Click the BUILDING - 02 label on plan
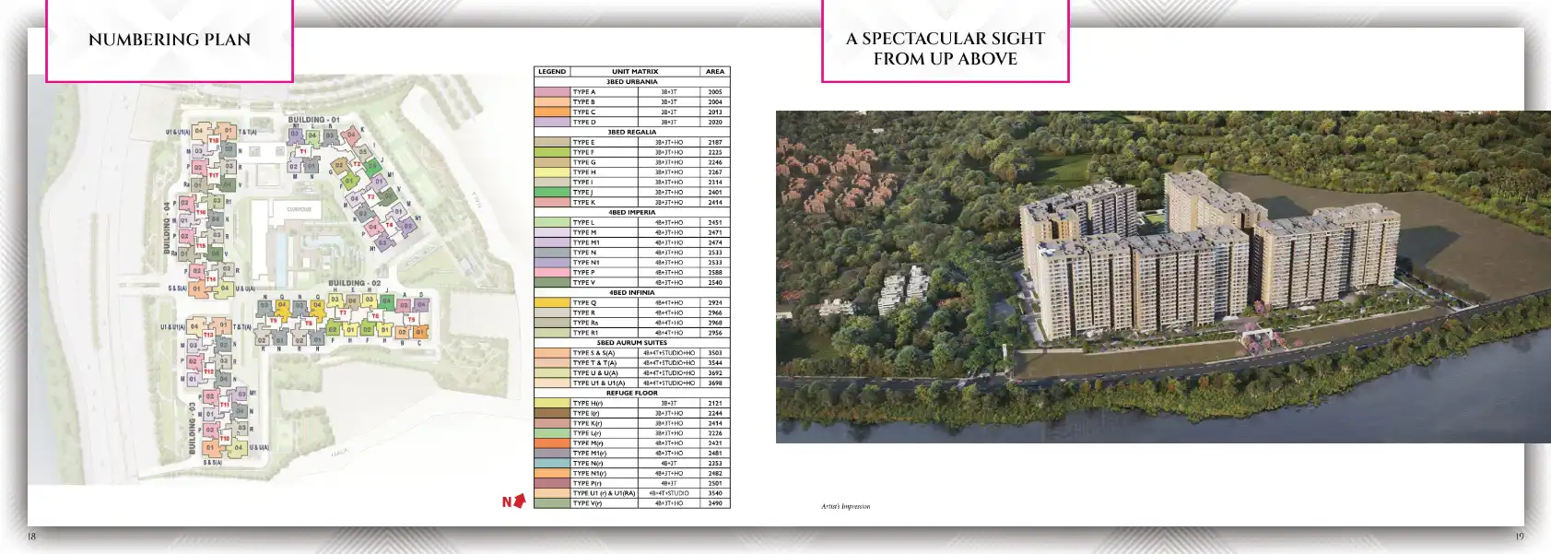The image size is (1551, 554). tap(355, 283)
